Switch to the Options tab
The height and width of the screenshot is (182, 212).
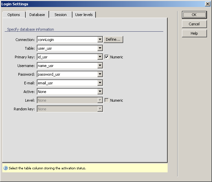pos(14,15)
